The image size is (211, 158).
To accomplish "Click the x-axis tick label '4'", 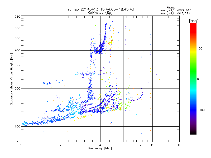I will point(100,145).
